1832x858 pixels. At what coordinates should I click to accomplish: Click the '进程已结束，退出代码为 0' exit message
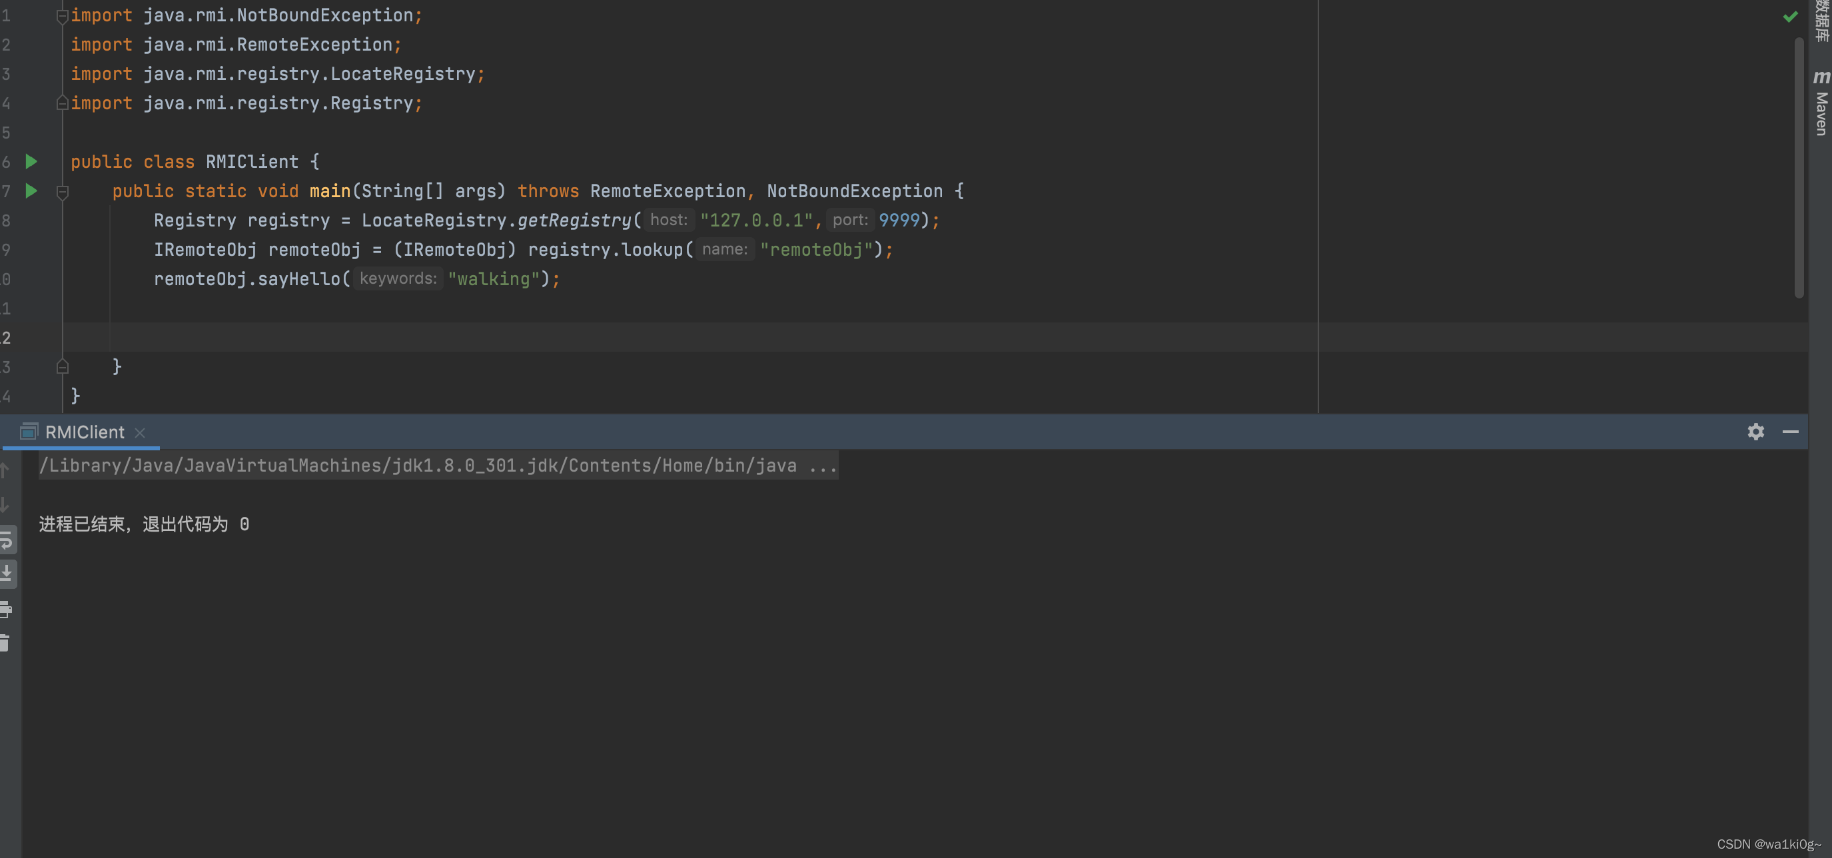click(x=144, y=524)
